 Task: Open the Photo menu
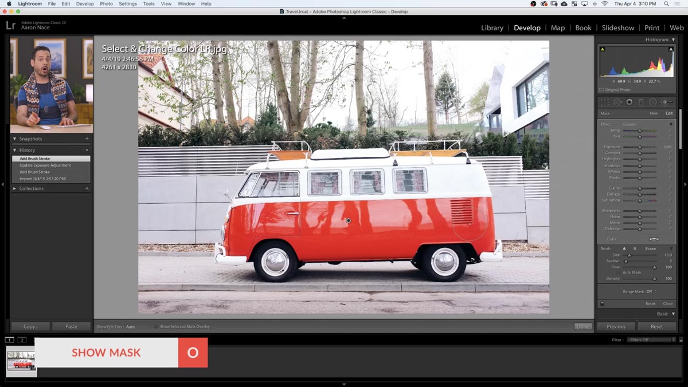point(106,3)
